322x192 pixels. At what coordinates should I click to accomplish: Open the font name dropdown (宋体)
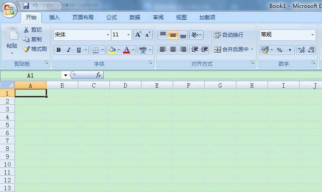coord(108,35)
